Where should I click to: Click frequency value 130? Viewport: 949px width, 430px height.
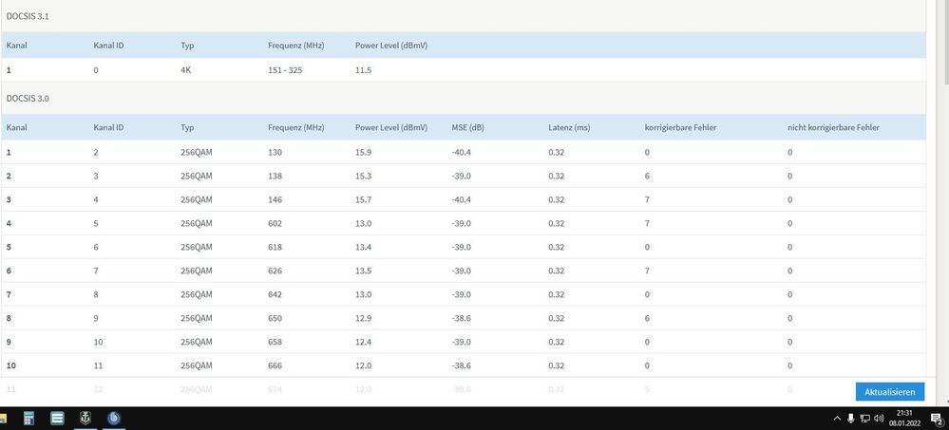[x=275, y=153]
